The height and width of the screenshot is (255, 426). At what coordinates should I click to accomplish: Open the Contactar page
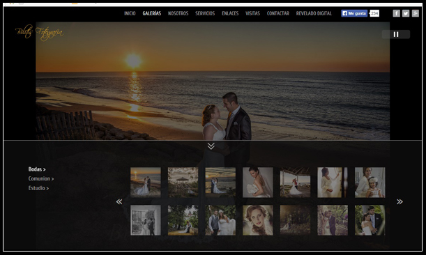(278, 13)
